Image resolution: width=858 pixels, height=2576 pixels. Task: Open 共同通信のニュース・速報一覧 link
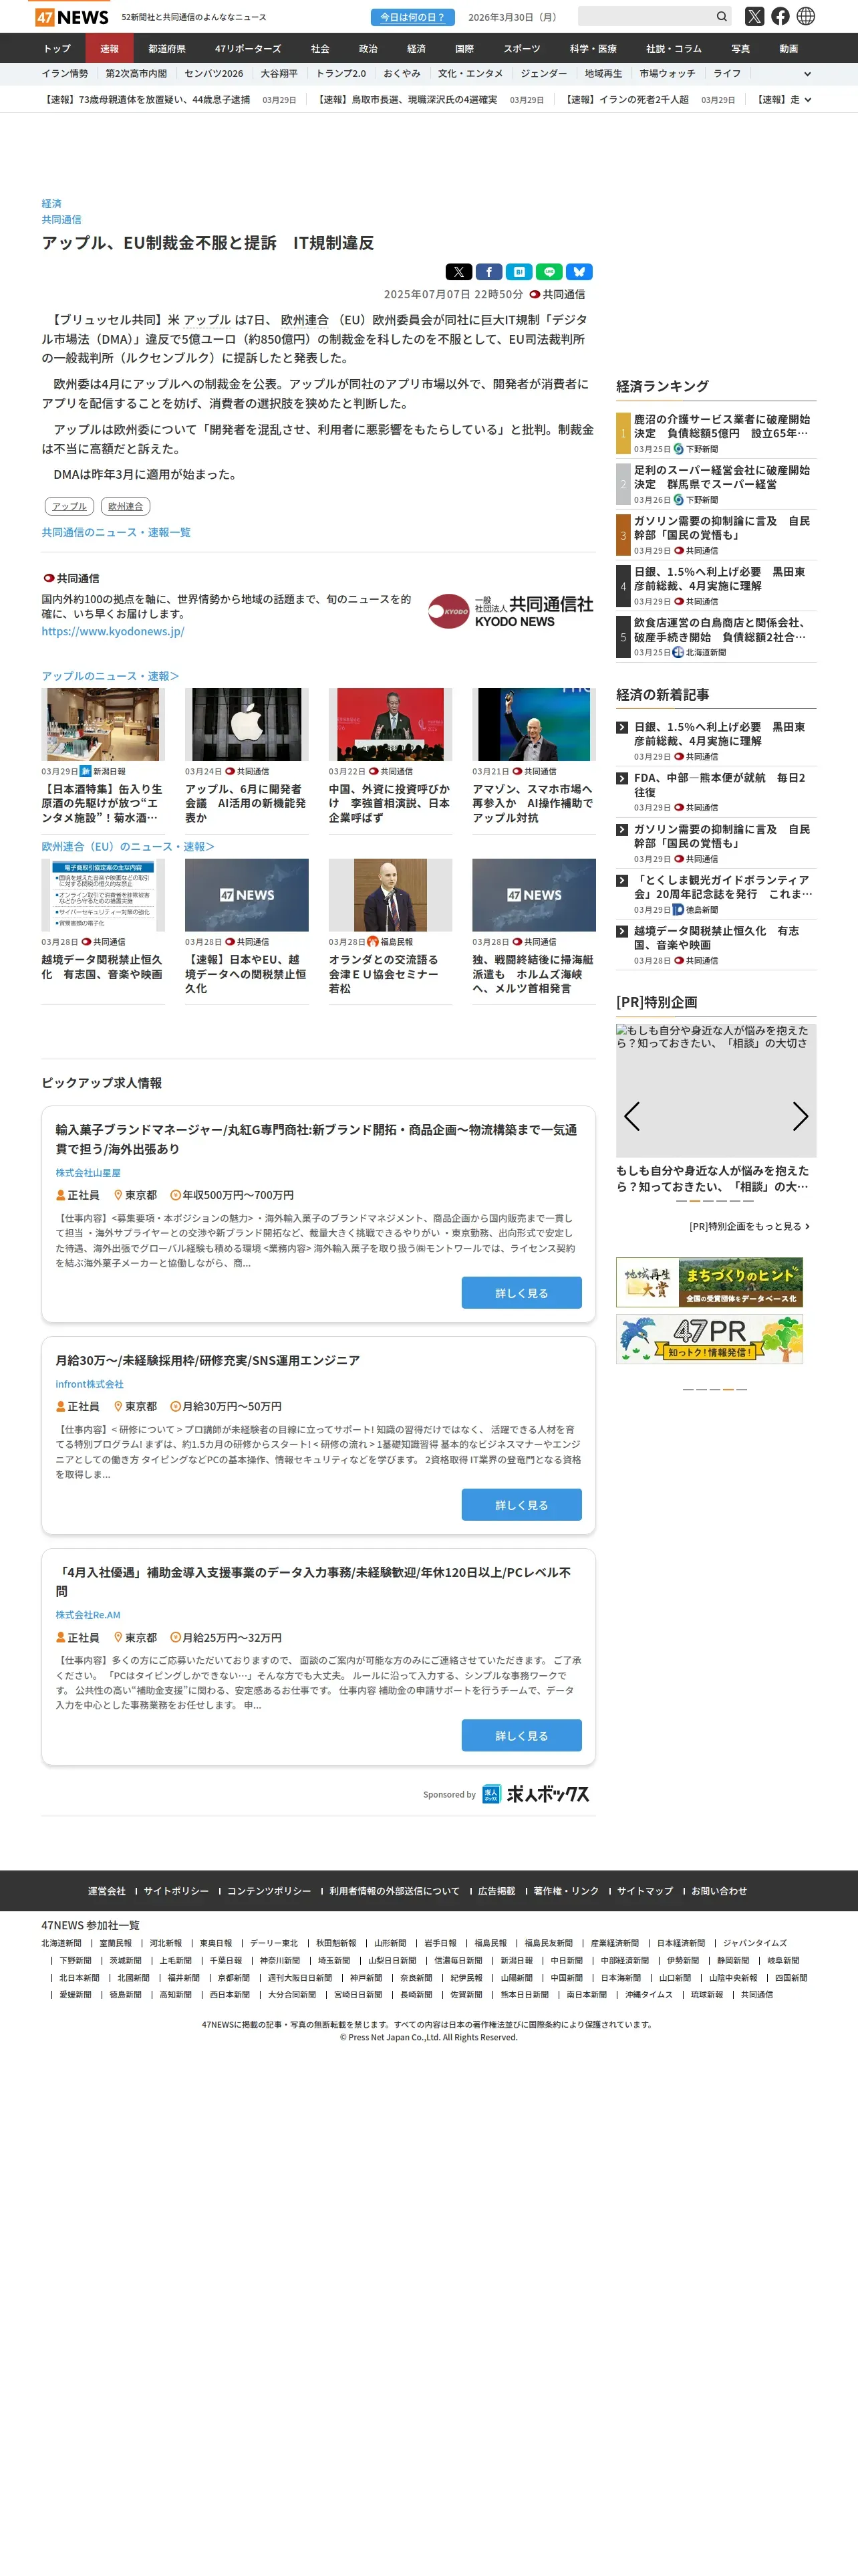pos(116,532)
